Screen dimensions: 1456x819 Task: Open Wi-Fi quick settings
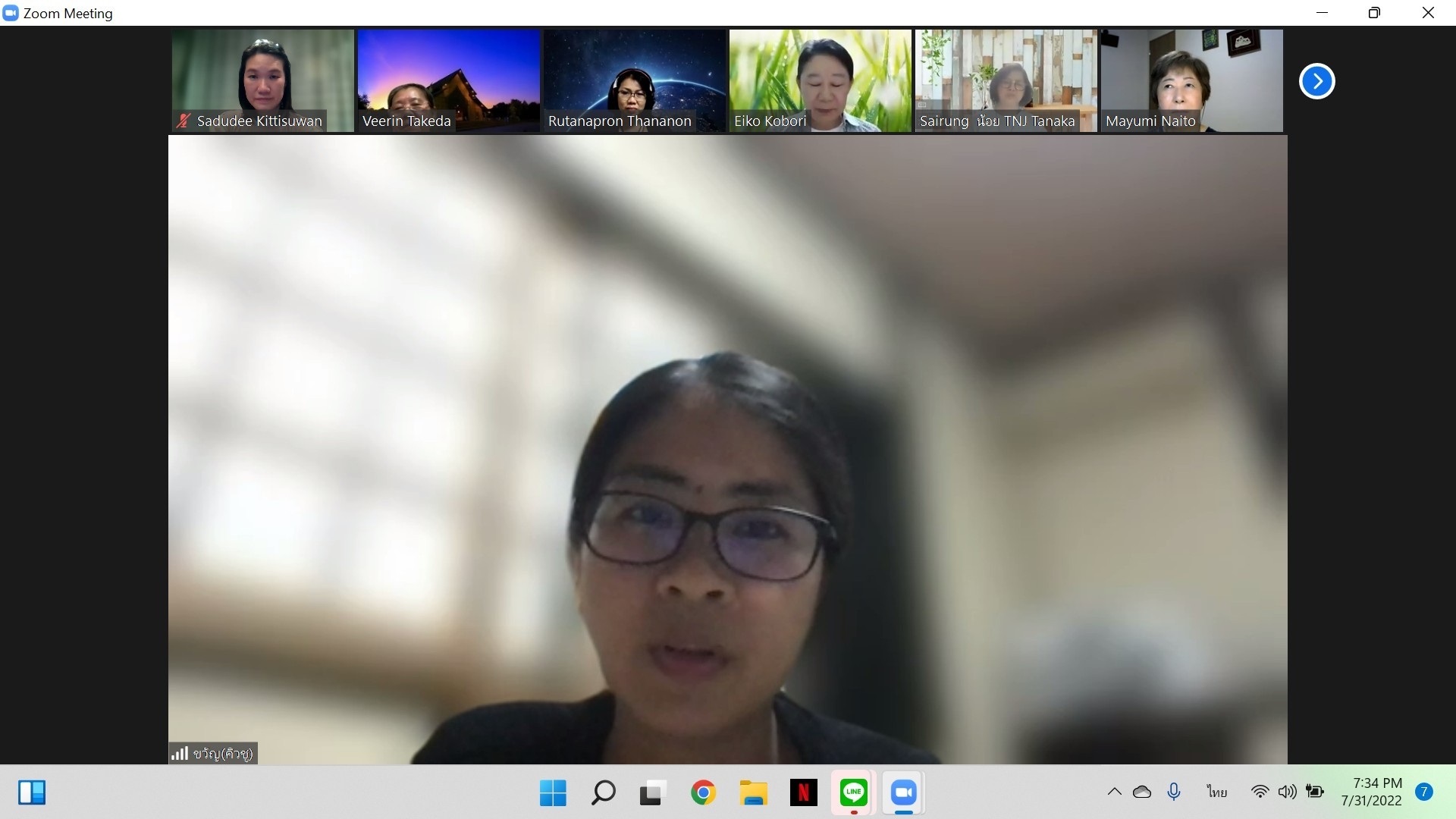coord(1260,792)
